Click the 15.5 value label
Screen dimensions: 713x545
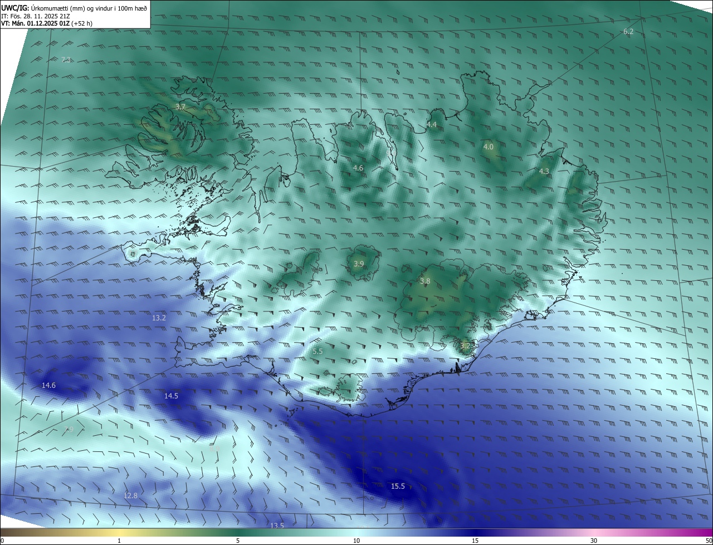398,486
